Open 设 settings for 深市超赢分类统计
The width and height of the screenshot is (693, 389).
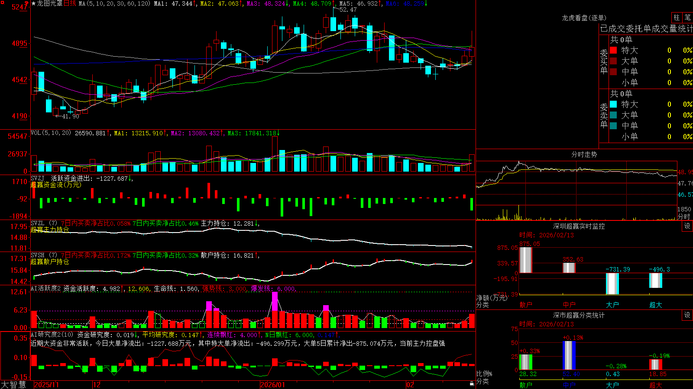coord(687,315)
